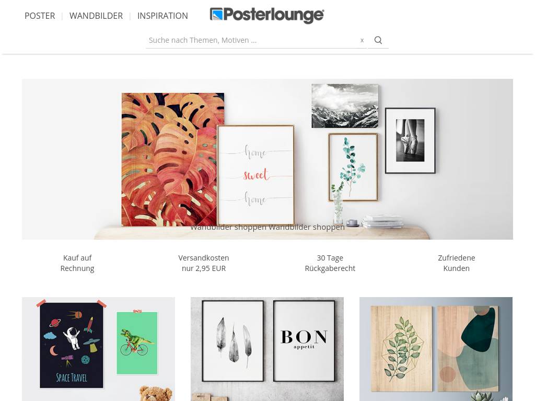Viewport: 535px width, 401px height.
Task: Focus the "Suche nach Themen, Motiven" search field
Action: (x=252, y=40)
